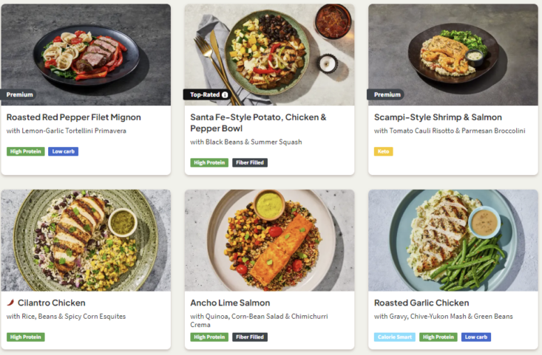542x355 pixels.
Task: Click the Roasted Garlic Chicken title
Action: [421, 303]
